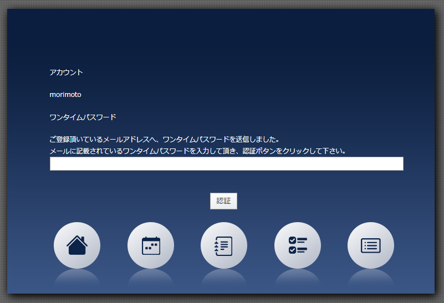Click the reflection beneath the notebook icon

click(x=224, y=279)
